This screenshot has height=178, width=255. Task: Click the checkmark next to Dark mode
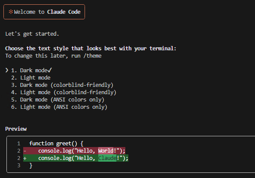tap(50, 70)
